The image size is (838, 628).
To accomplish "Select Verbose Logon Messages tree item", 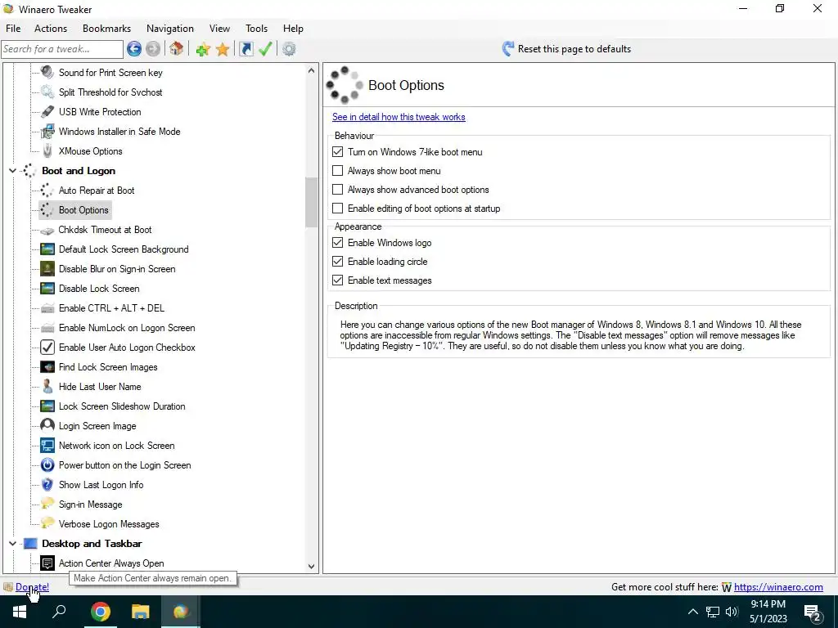I will point(109,524).
